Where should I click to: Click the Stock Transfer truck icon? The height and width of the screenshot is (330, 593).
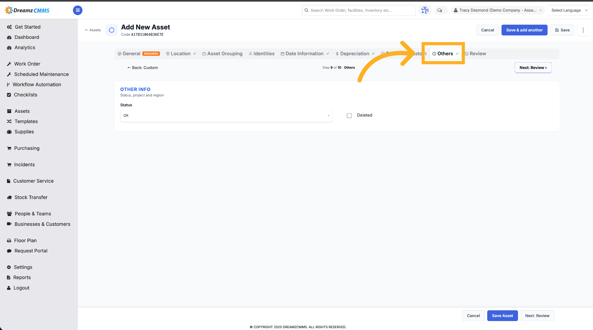(9, 198)
